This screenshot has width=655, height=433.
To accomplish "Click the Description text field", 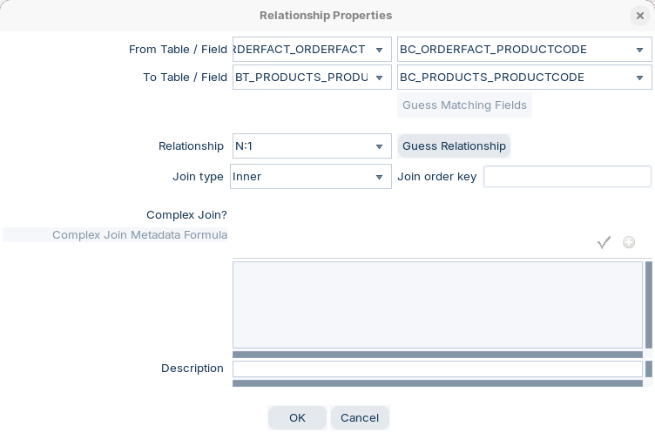I will (x=437, y=369).
